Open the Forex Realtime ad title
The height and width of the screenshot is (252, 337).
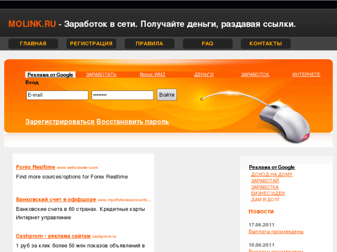(36, 167)
